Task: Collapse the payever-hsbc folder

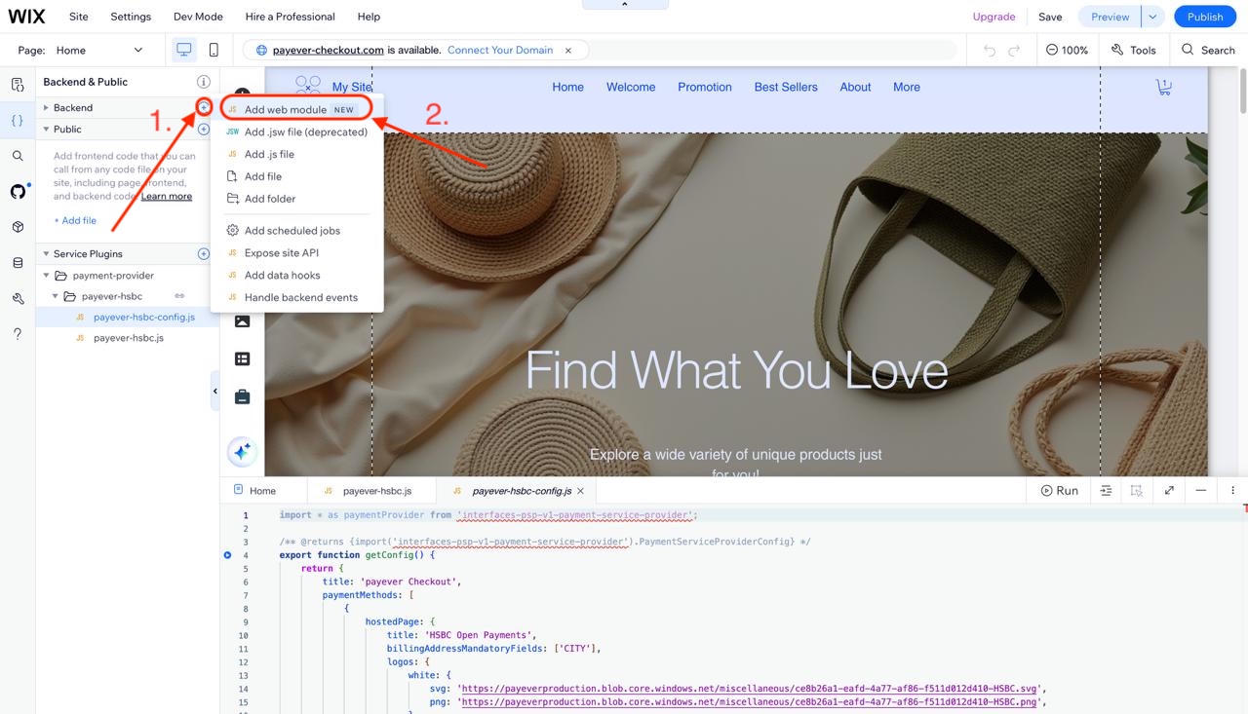Action: [x=56, y=296]
